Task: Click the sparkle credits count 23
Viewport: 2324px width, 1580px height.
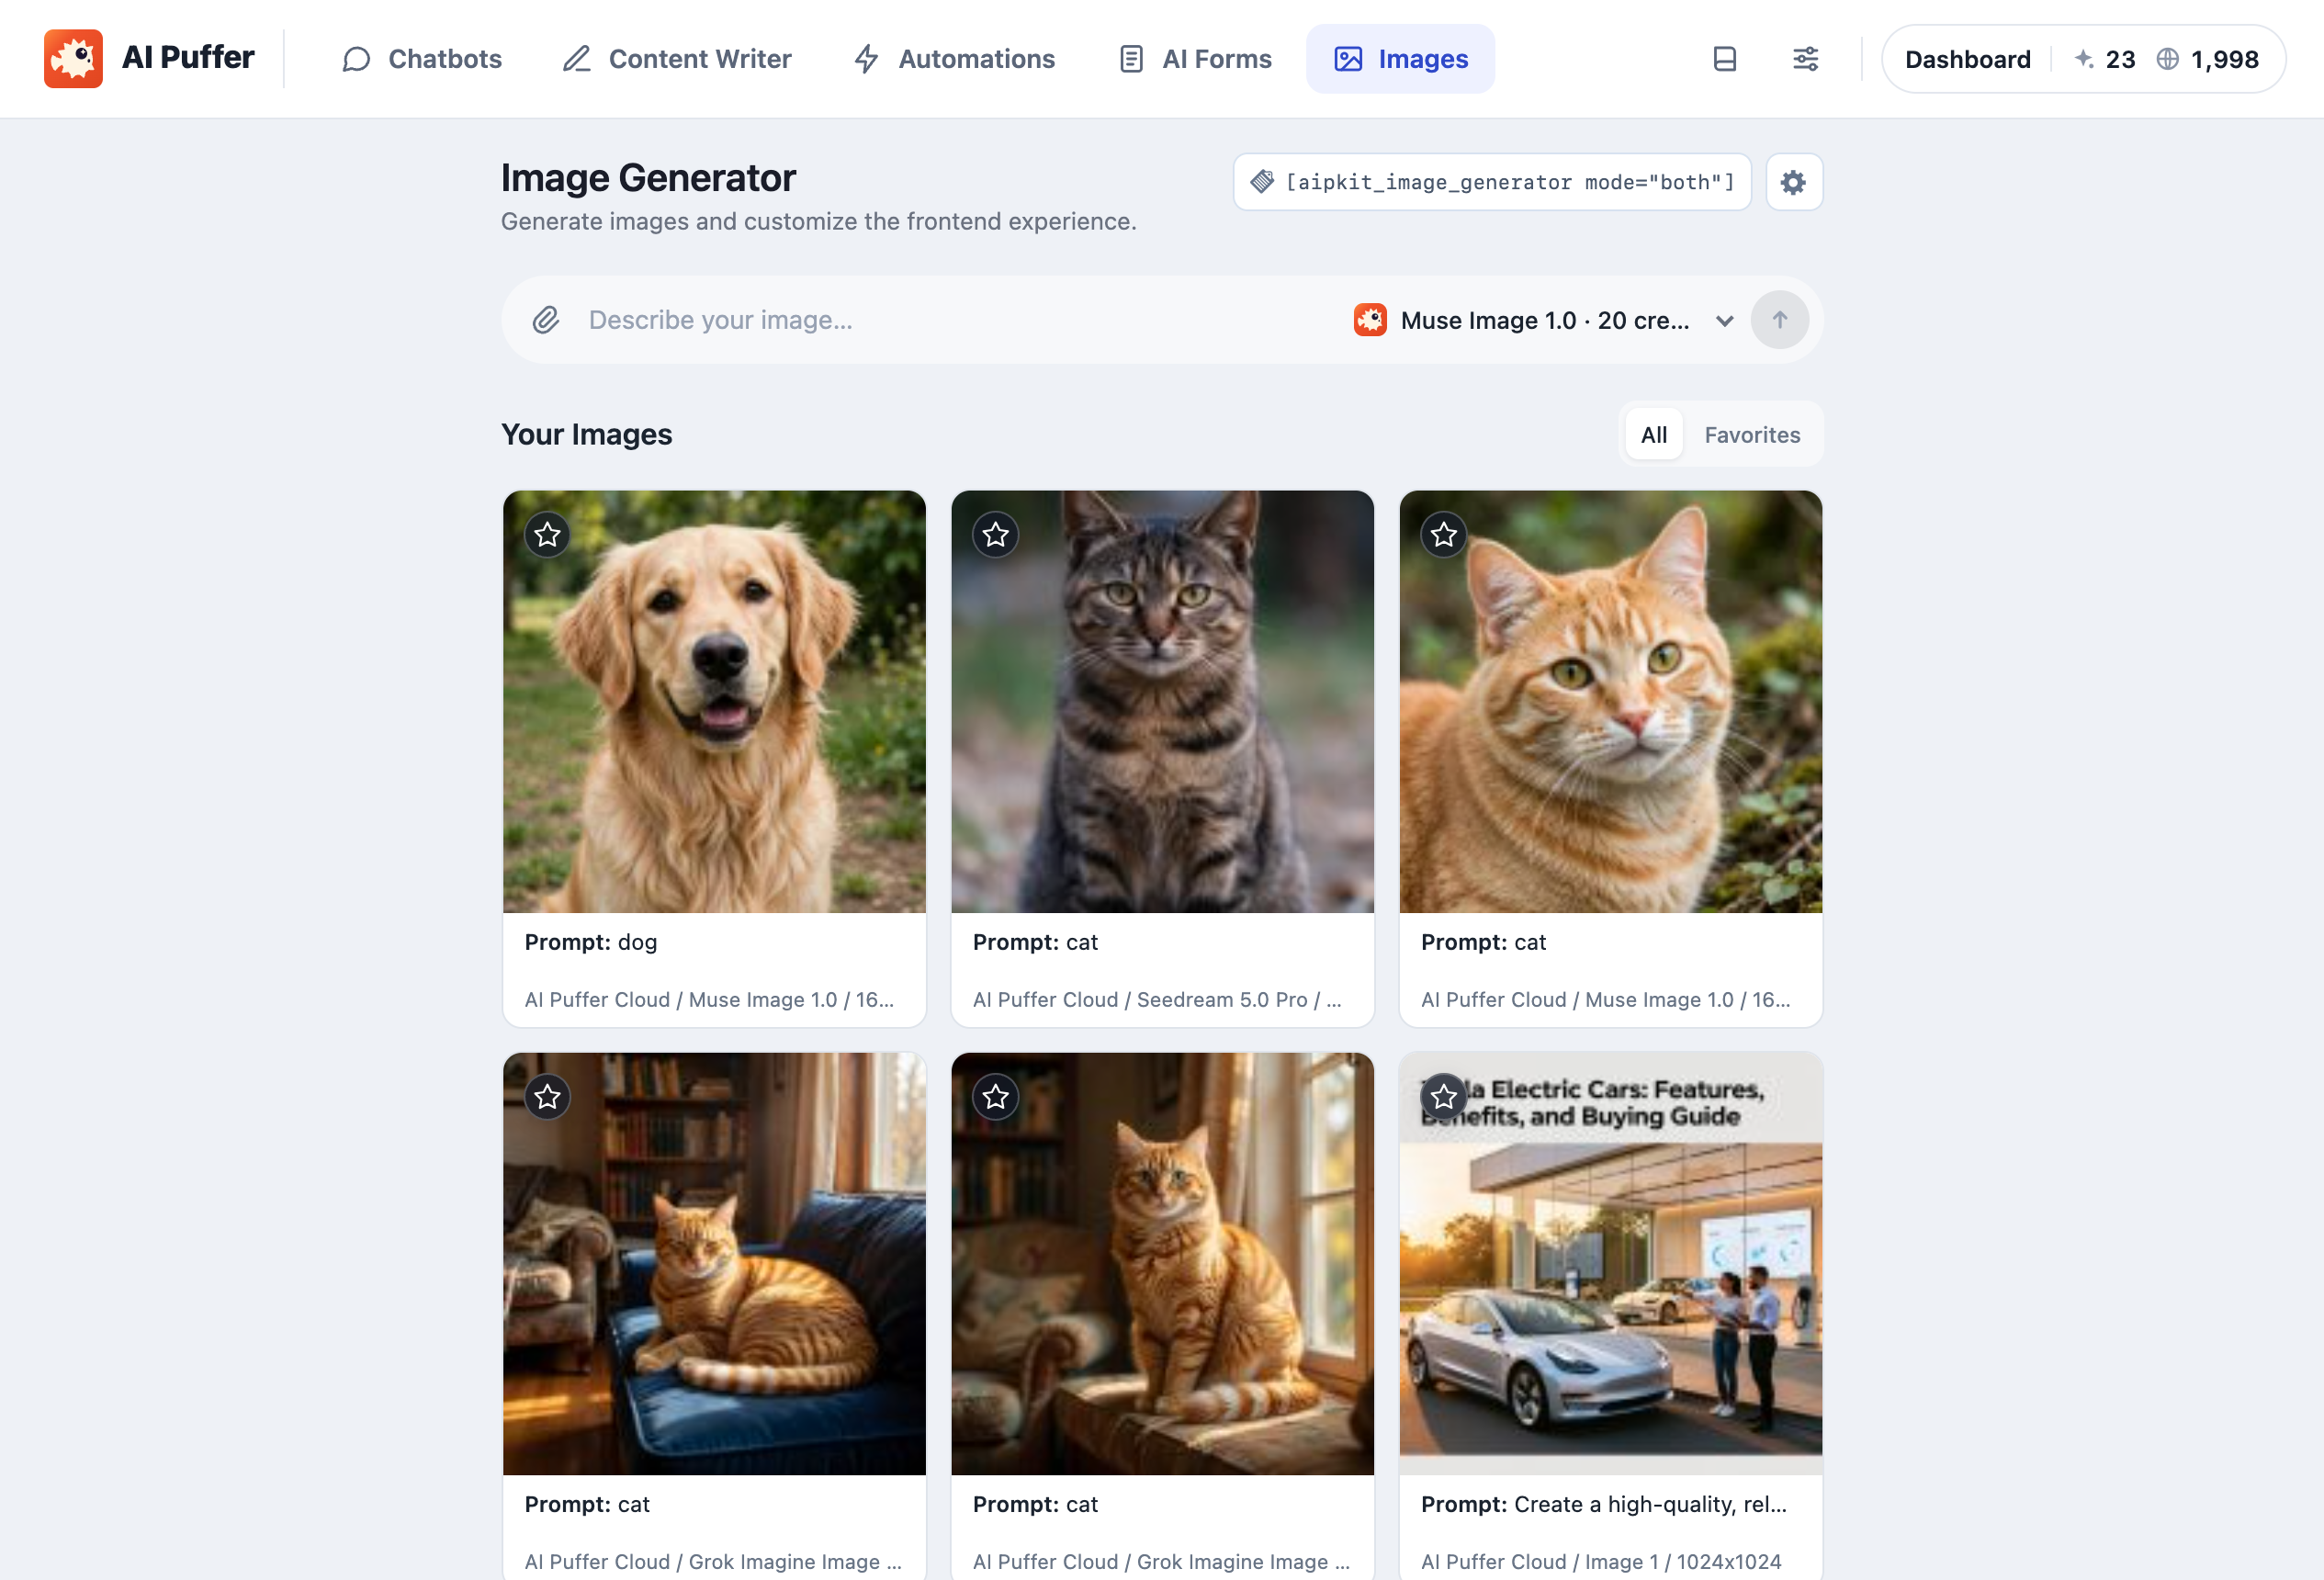Action: pyautogui.click(x=2104, y=59)
